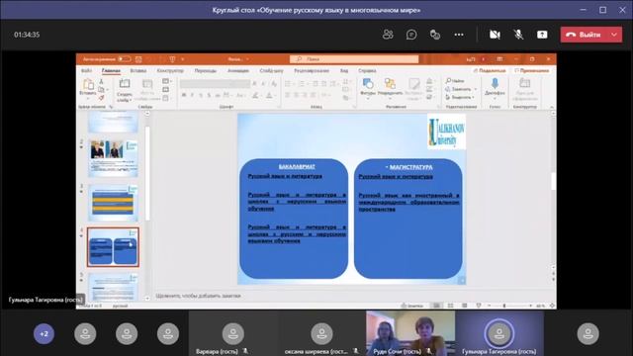This screenshot has width=633, height=356.
Task: Click the Поделиться button in PowerPoint
Action: (490, 70)
